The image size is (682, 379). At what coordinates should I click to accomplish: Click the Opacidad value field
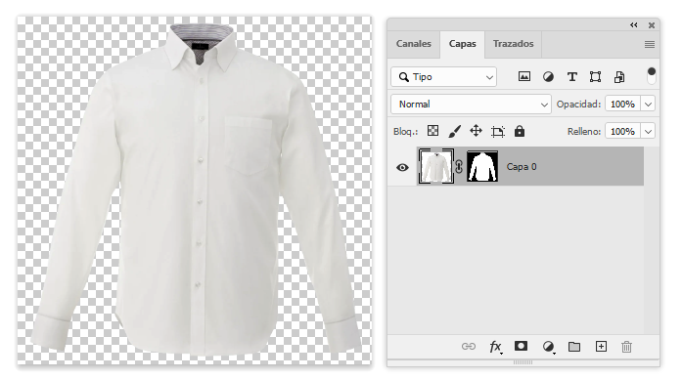622,105
